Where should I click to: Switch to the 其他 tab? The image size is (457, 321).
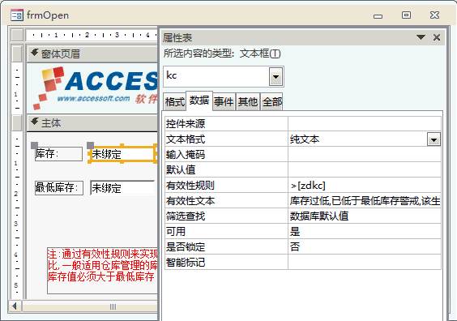248,102
